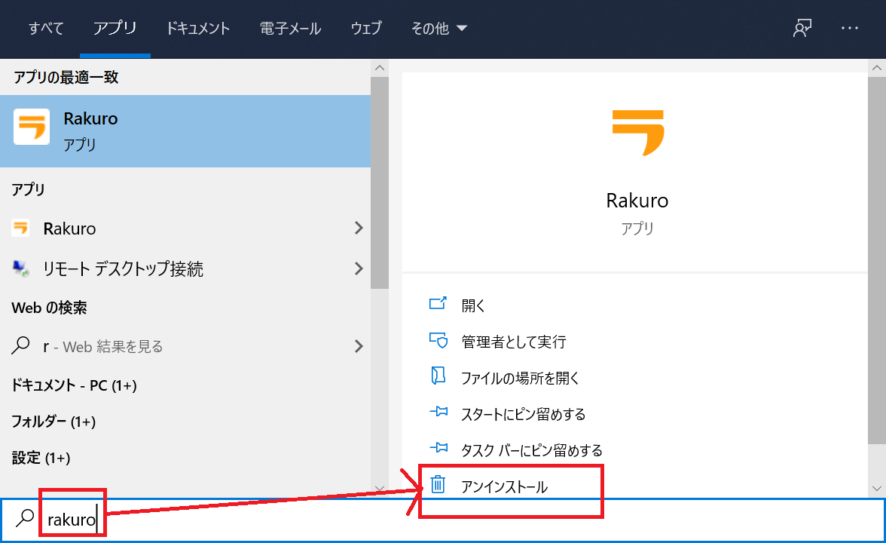This screenshot has width=886, height=543.
Task: Expand the リモート デスクトップ接続 chevron
Action: [x=359, y=268]
